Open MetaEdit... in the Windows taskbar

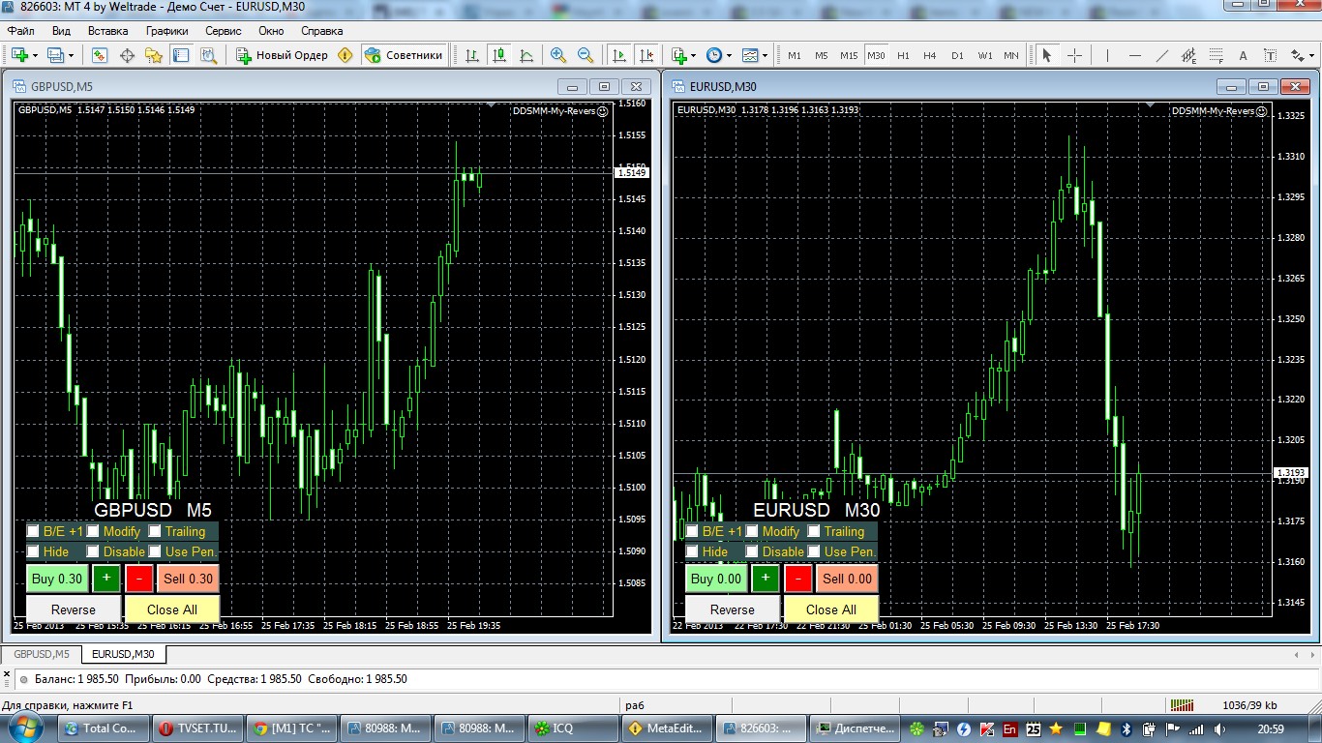(x=667, y=728)
